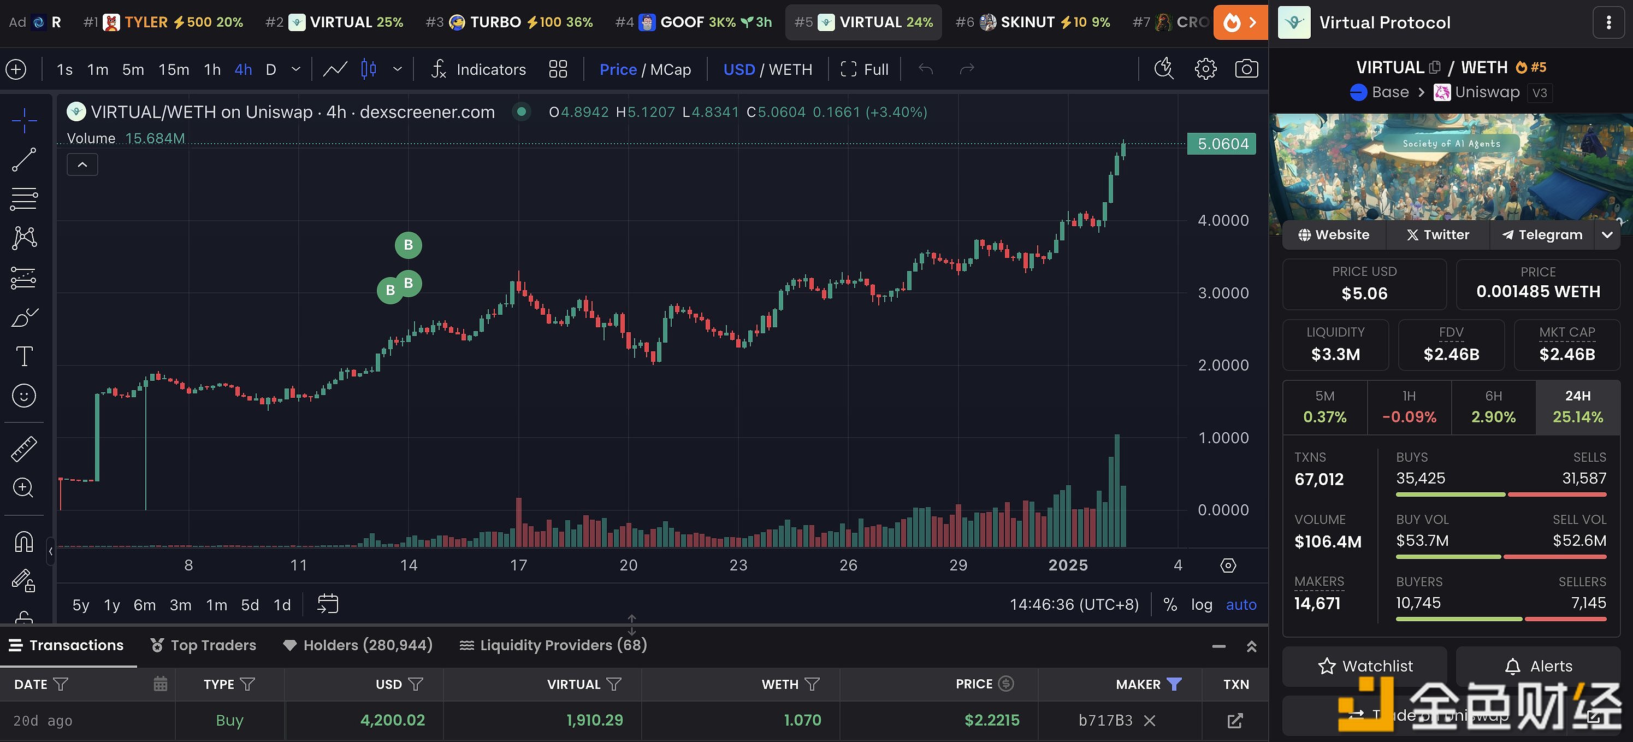This screenshot has width=1633, height=742.
Task: Toggle log scale mode
Action: [1202, 605]
